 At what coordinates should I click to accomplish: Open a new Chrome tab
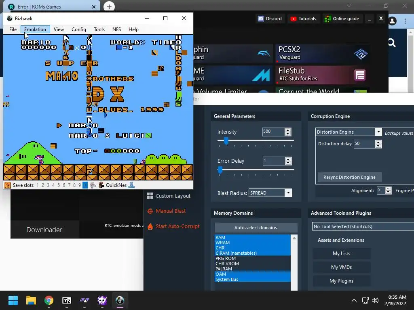click(x=109, y=6)
